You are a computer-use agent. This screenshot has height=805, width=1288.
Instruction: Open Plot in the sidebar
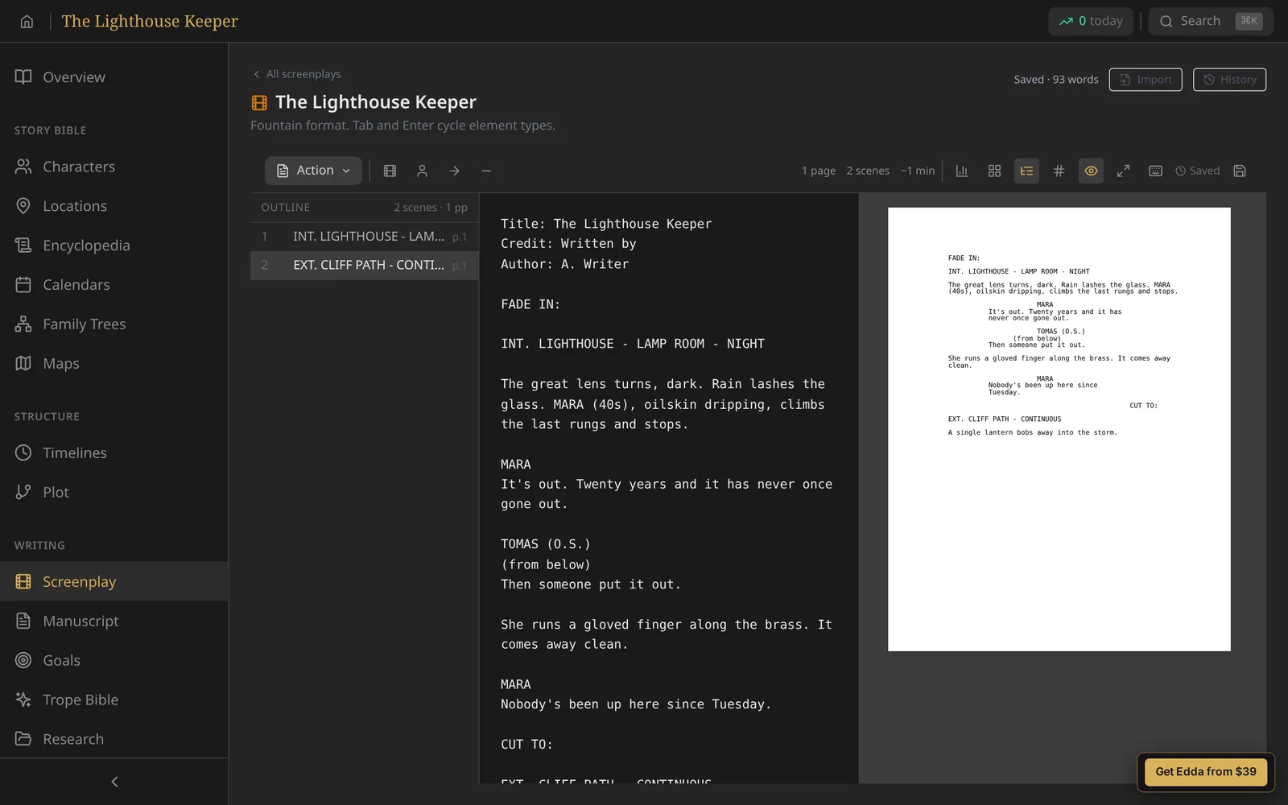coord(114,493)
